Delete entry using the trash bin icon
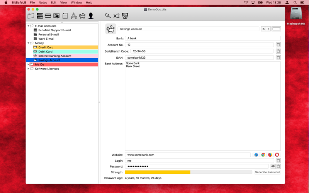309x193 pixels. 125,16
